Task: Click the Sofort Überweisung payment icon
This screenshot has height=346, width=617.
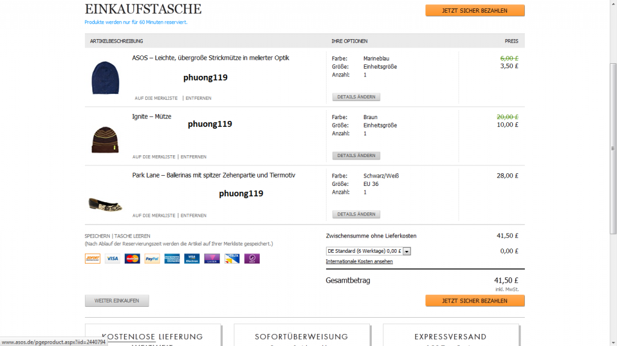Action: coord(93,259)
